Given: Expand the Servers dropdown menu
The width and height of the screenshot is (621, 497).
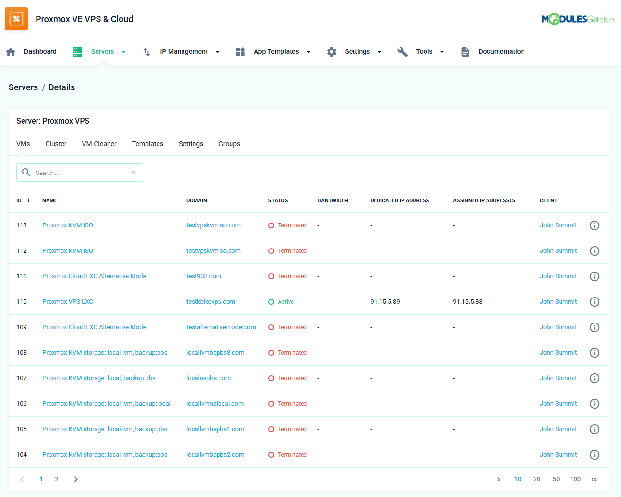Looking at the screenshot, I should pos(123,52).
